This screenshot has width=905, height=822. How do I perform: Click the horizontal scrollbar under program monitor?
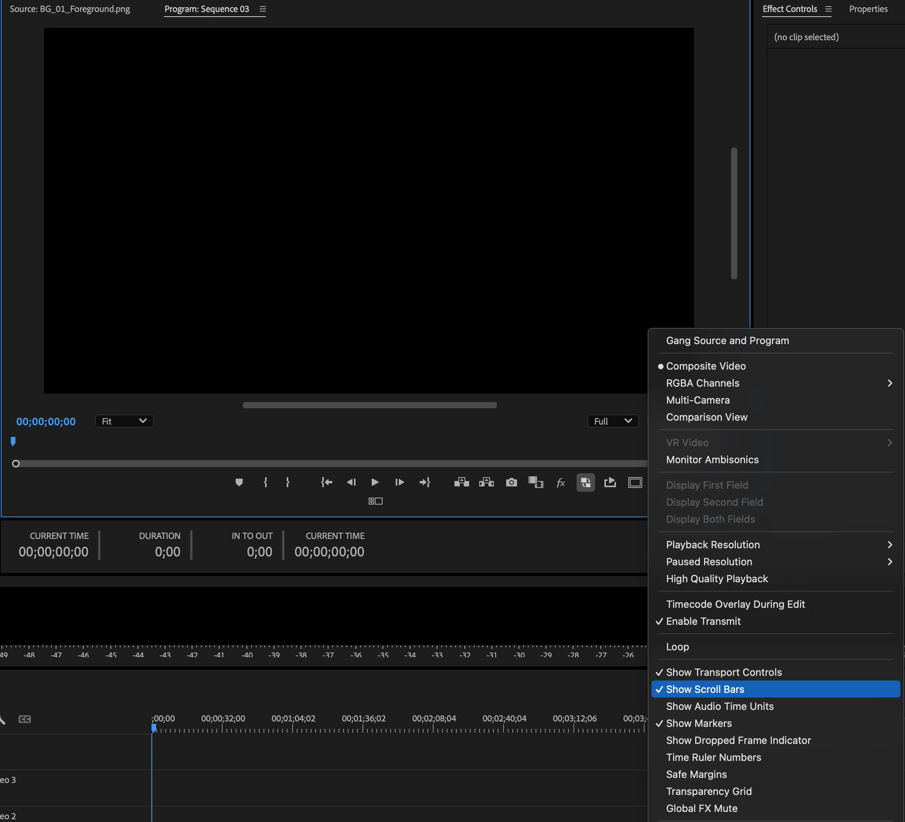click(x=369, y=405)
